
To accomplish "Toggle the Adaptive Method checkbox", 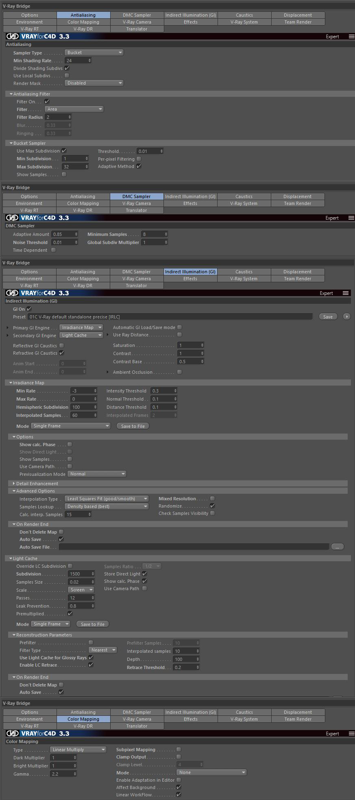I will [x=139, y=166].
